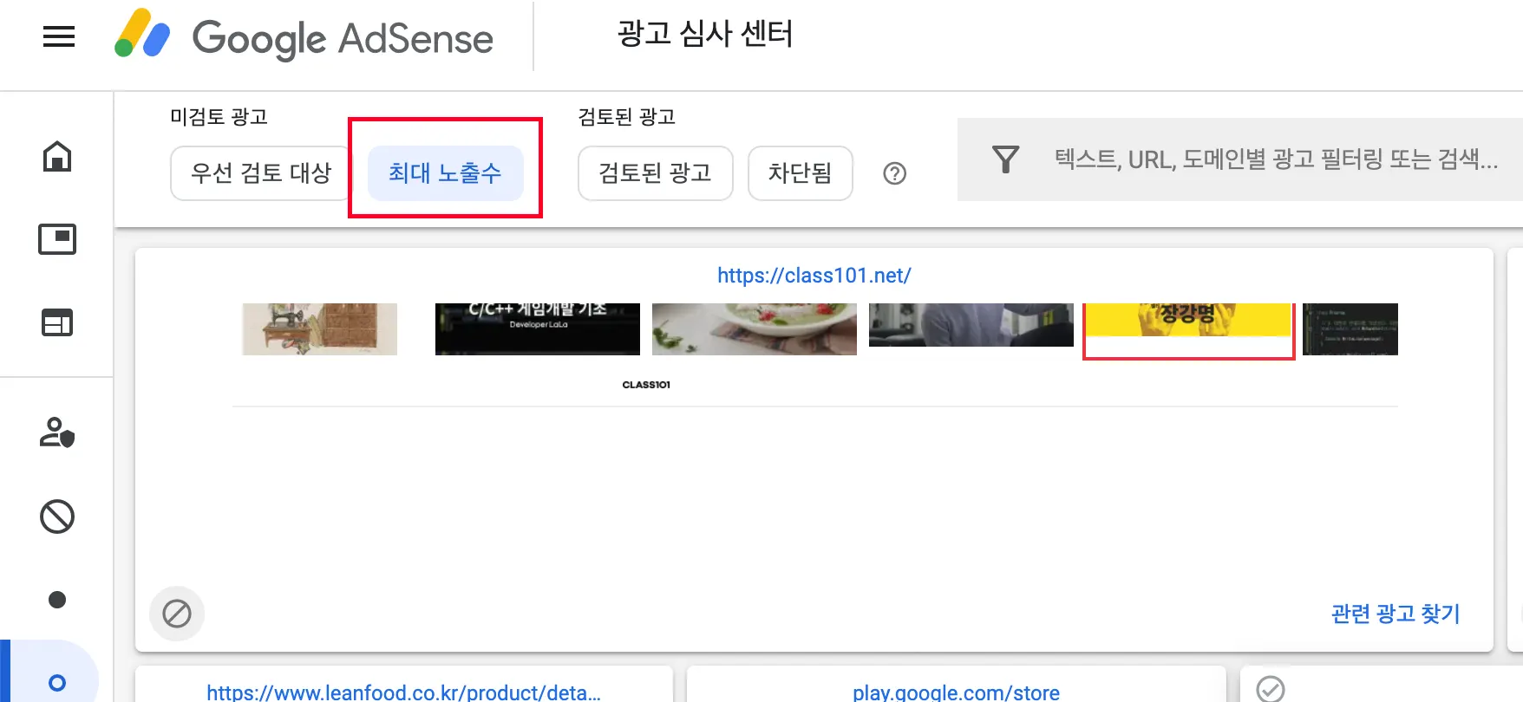Click the person at desk thumbnail
Image resolution: width=1523 pixels, height=702 pixels.
[971, 325]
